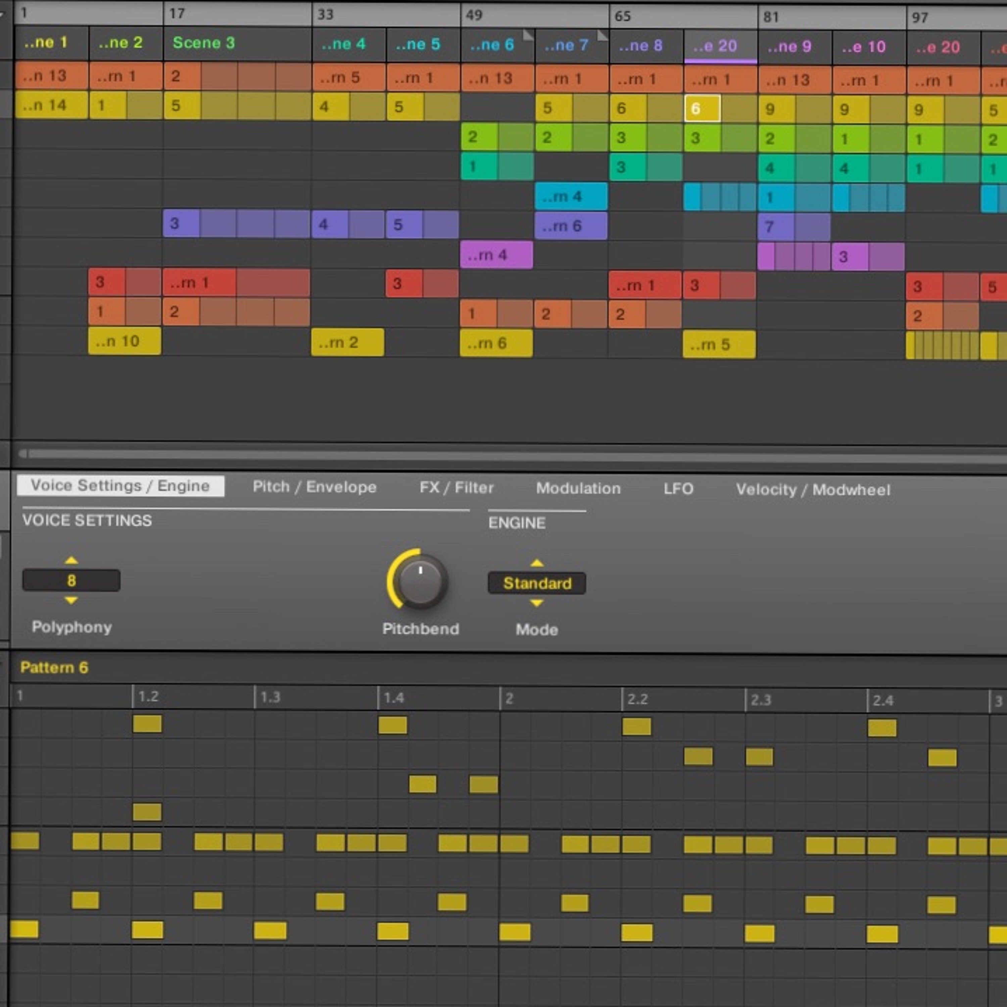Switch to the Pitch / Envelope tab
Viewport: 1007px width, 1007px height.
(314, 487)
